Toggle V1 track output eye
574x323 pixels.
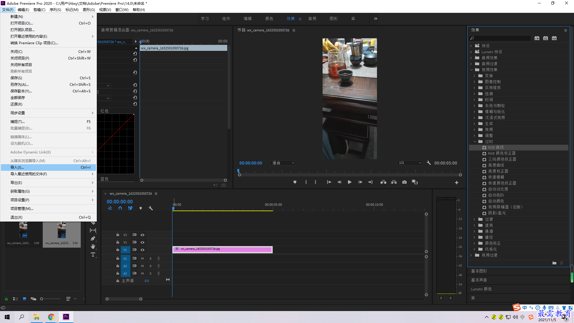(x=142, y=250)
